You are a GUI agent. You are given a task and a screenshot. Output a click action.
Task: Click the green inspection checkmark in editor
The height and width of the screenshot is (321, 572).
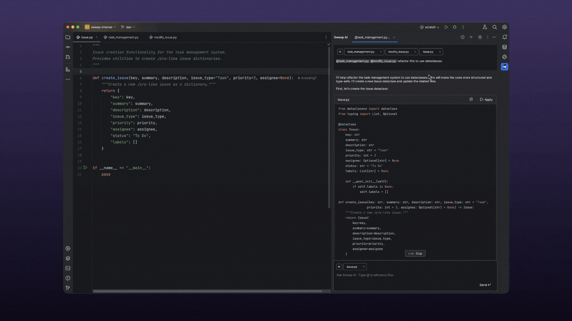click(329, 45)
